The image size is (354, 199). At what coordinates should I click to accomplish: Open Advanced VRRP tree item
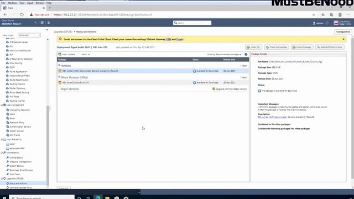click(x=17, y=149)
